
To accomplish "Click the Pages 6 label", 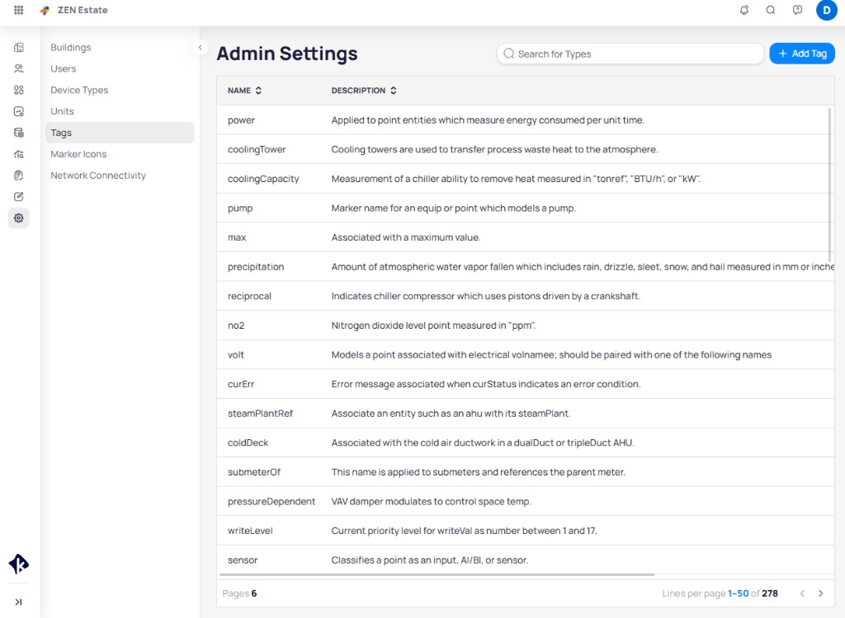I will pos(239,593).
